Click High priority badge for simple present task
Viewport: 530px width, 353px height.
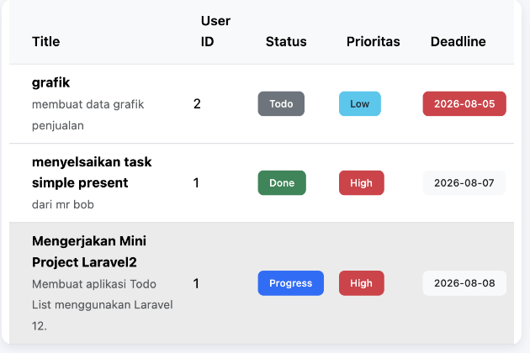362,182
